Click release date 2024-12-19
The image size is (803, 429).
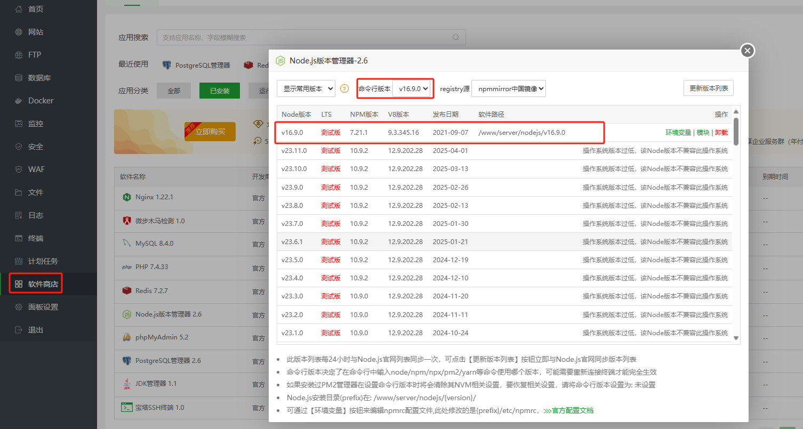[450, 260]
